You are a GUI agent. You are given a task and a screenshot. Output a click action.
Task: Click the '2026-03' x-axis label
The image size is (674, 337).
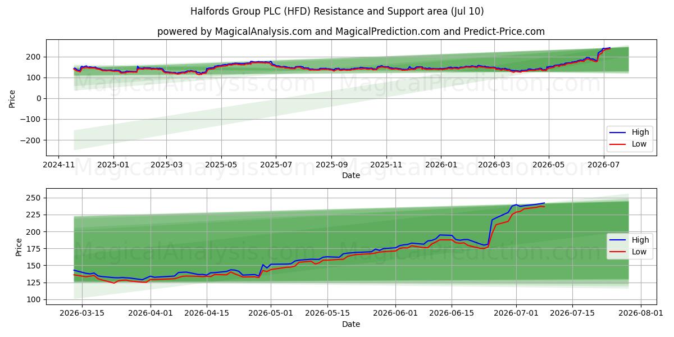[494, 166]
